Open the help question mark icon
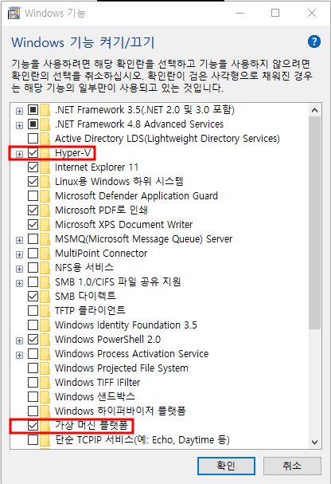This screenshot has height=484, width=331. tap(314, 41)
